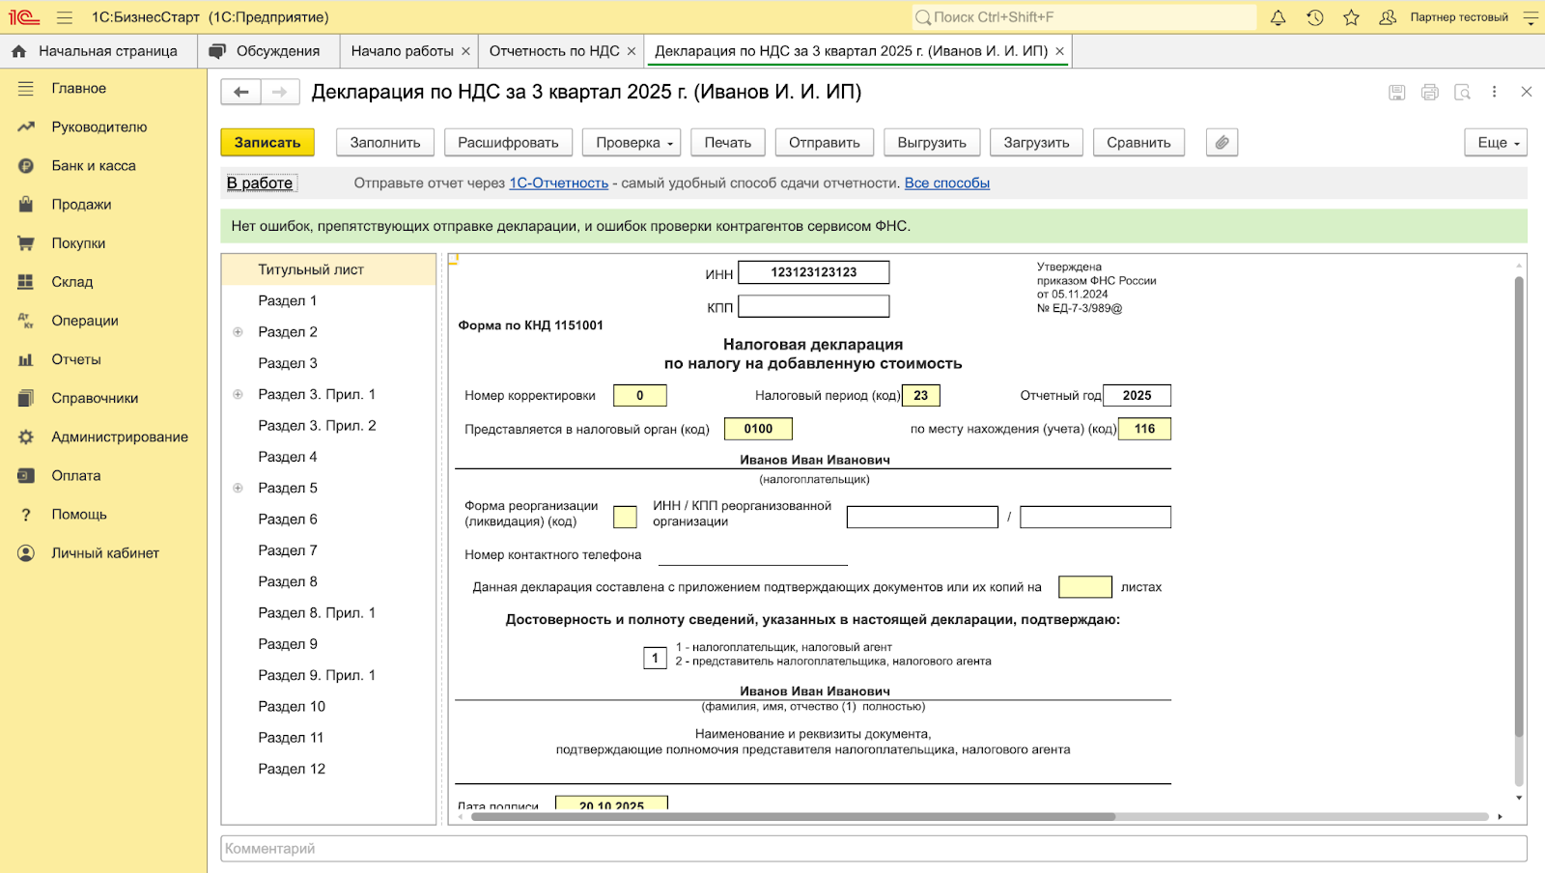Select Раздел 8 in section list
The image size is (1545, 873).
pos(288,581)
